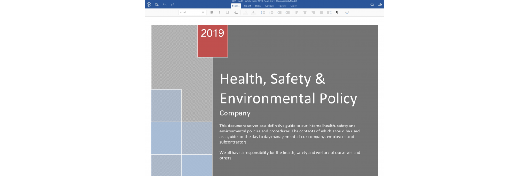Switch to the Home ribbon tab
Viewport: 529px width, 176px height.
(236, 6)
